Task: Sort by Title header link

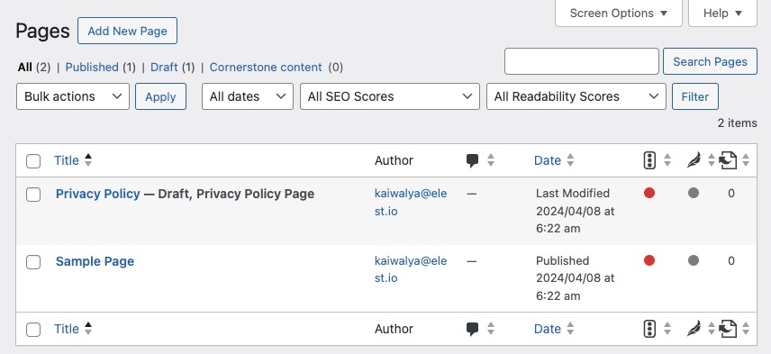Action: point(67,160)
